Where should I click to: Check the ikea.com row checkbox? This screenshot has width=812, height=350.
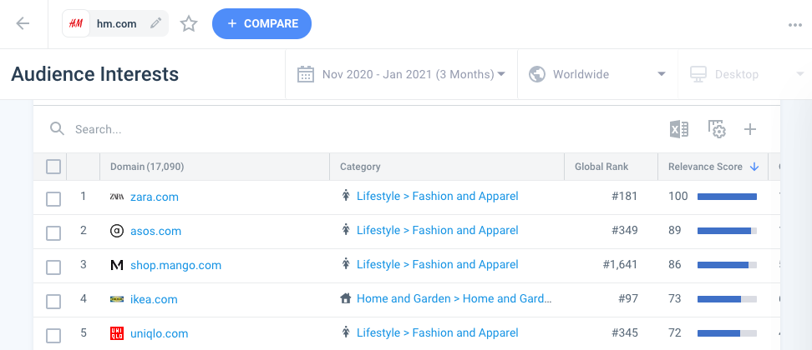point(53,302)
